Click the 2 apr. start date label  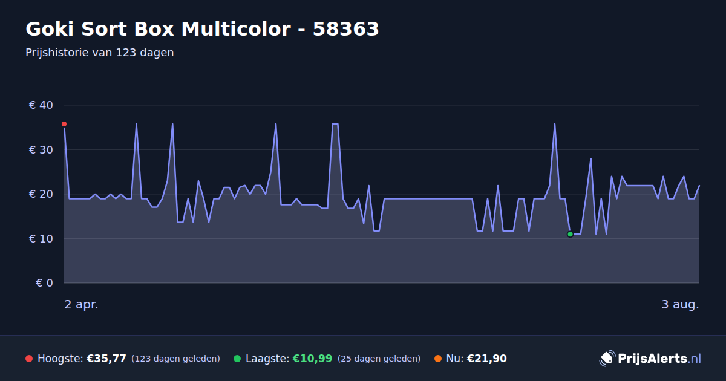tap(82, 305)
